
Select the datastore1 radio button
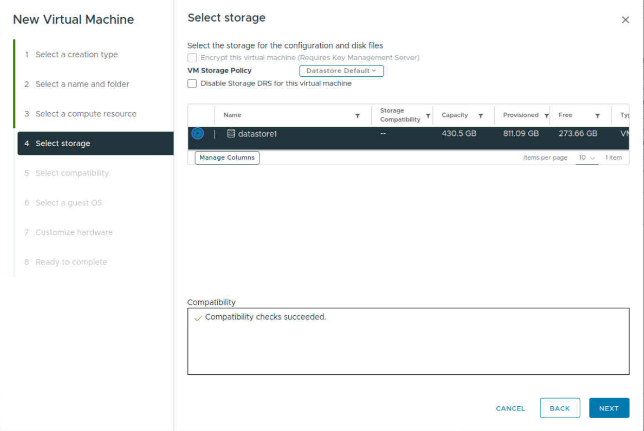tap(198, 133)
